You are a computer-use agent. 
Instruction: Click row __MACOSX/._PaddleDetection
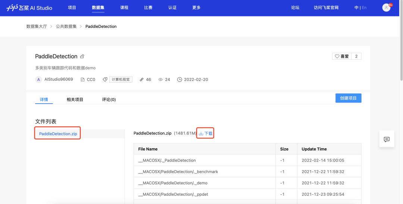click(x=247, y=160)
